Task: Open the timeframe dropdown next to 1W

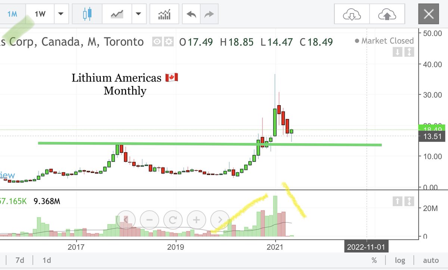Action: coord(61,13)
